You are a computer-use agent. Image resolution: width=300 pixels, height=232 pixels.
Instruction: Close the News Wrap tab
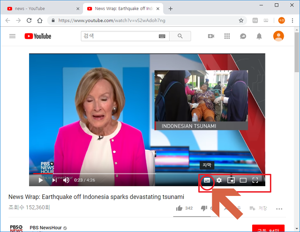click(x=158, y=8)
